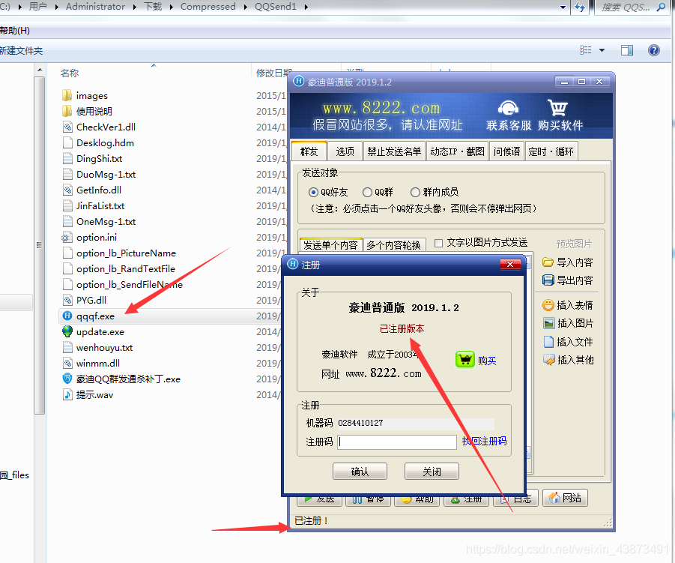
Task: Click the 名称 column header
Action: pos(70,73)
